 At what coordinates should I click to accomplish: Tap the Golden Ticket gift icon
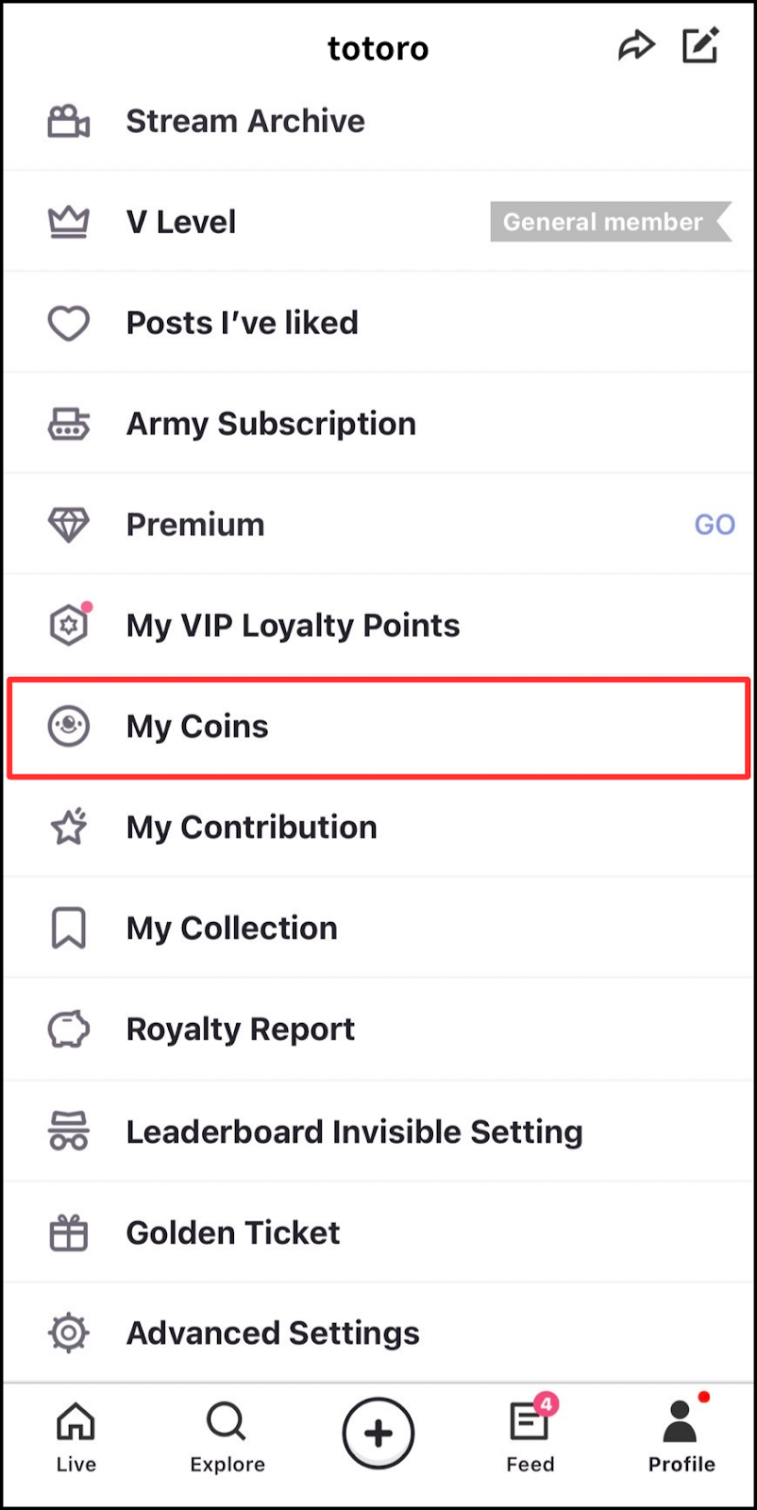69,1233
